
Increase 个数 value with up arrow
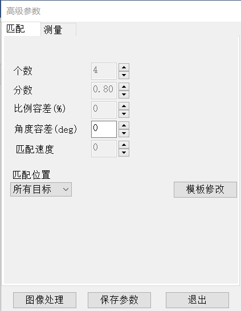124,67
